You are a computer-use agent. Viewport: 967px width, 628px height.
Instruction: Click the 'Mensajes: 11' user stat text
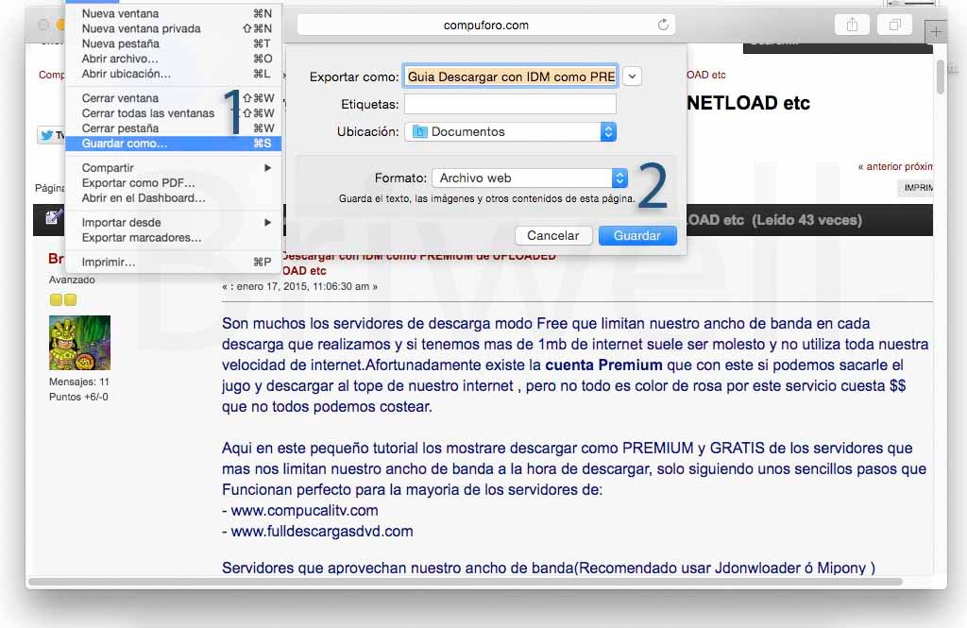tap(79, 382)
